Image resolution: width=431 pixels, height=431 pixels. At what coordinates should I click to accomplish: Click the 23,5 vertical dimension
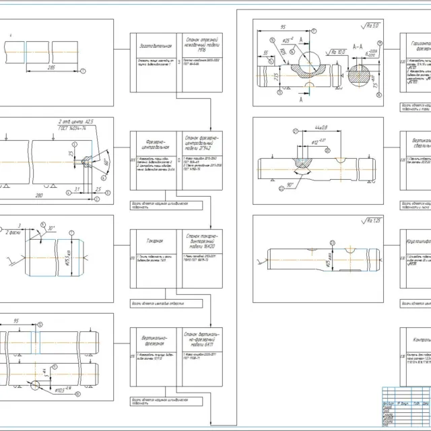(277, 77)
